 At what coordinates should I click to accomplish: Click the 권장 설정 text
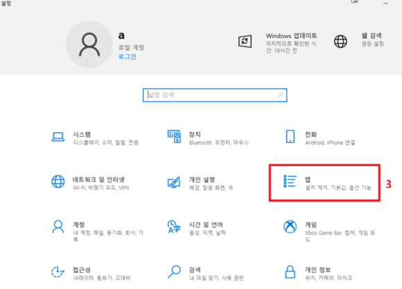(x=372, y=44)
